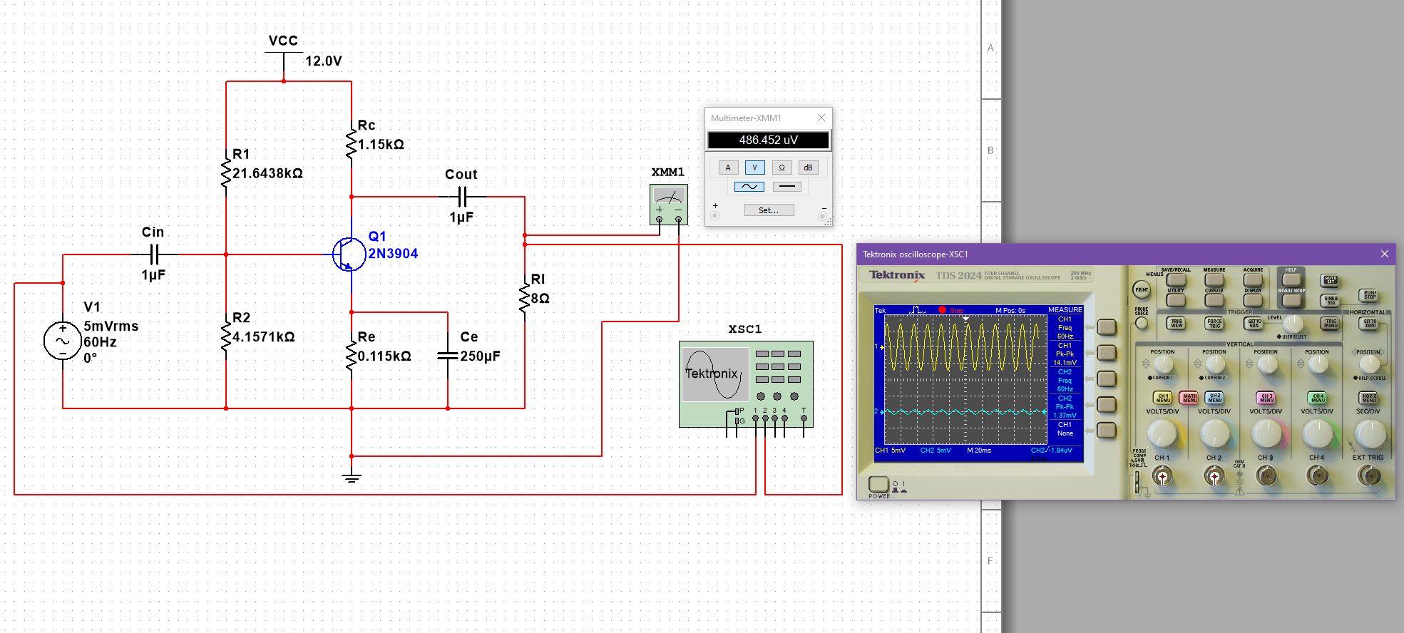1404x633 pixels.
Task: Click the EXT TRIG BNC connector
Action: [1369, 475]
